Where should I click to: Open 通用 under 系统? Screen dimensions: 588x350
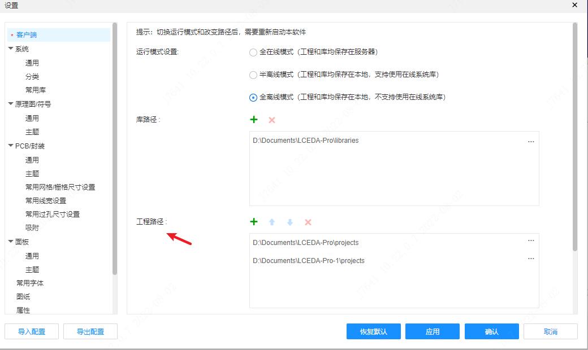pos(32,63)
